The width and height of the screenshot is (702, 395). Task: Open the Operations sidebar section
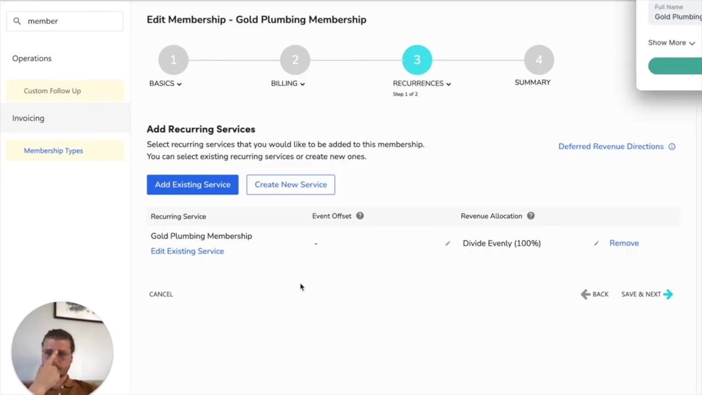click(x=32, y=58)
